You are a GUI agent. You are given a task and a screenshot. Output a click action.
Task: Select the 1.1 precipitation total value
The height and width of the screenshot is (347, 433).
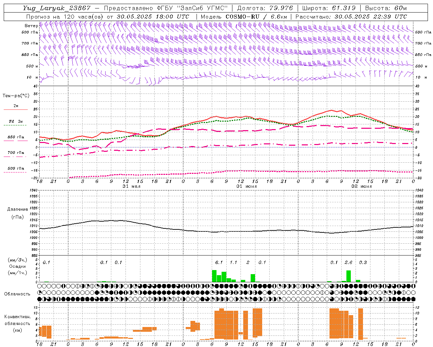pyautogui.click(x=233, y=262)
